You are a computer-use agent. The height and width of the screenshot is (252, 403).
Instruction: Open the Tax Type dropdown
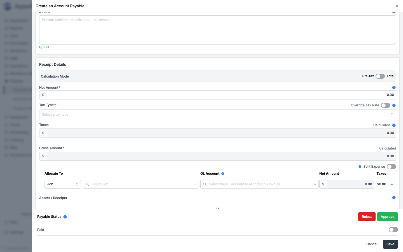coord(217,115)
